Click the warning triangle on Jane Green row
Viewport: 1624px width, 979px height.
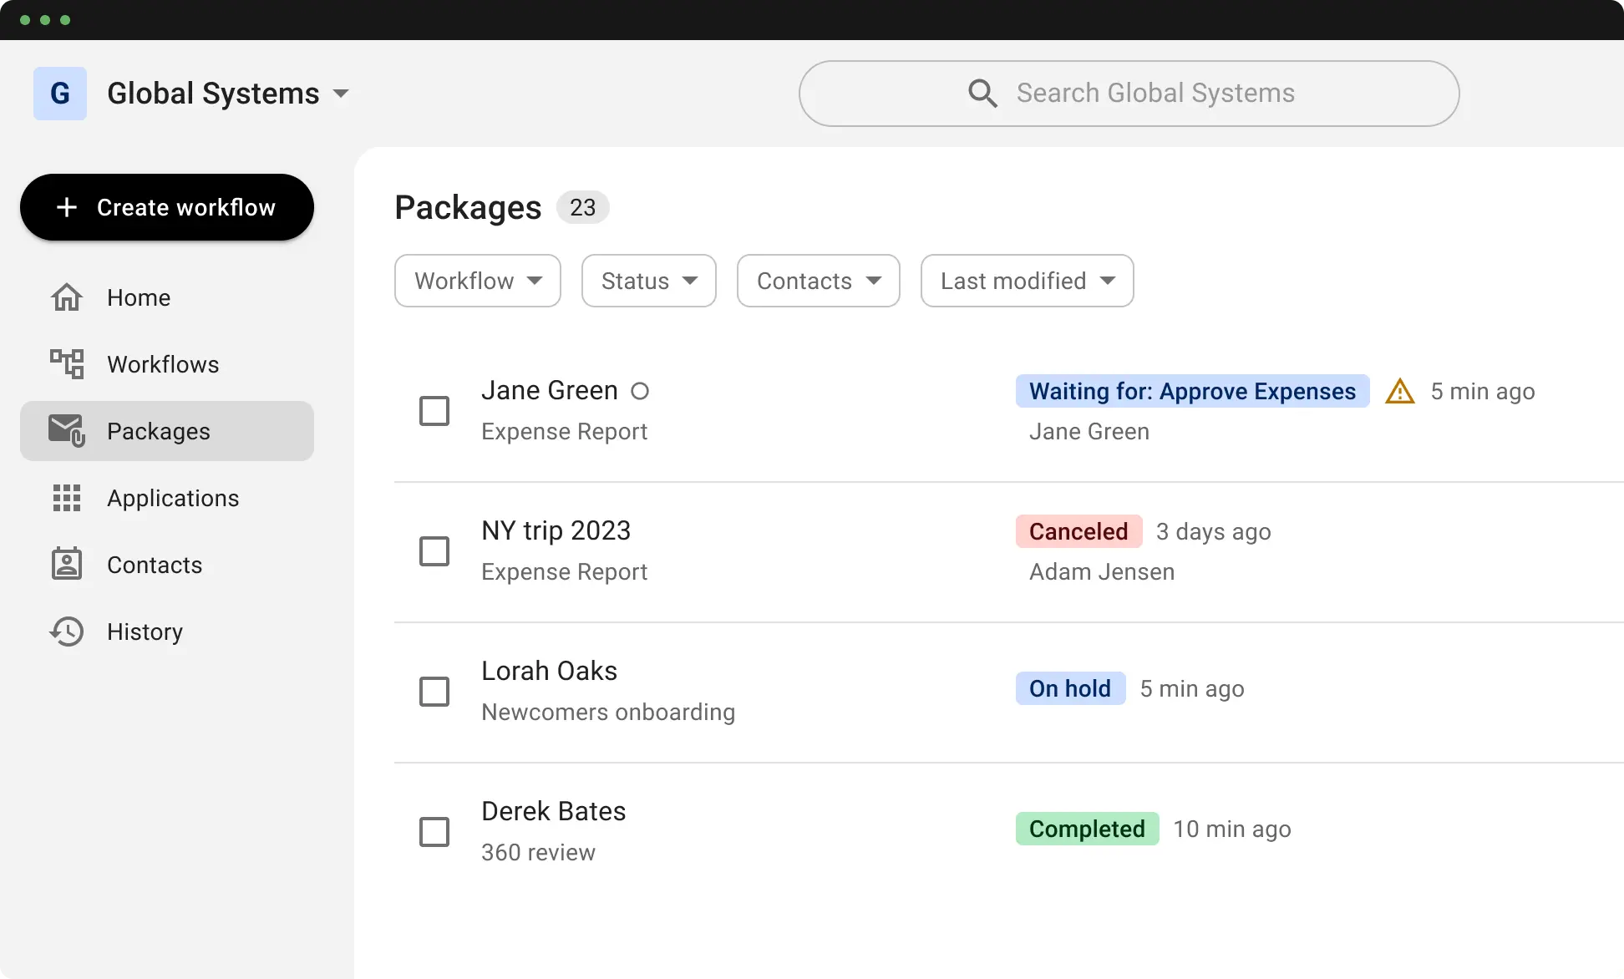[x=1400, y=391]
